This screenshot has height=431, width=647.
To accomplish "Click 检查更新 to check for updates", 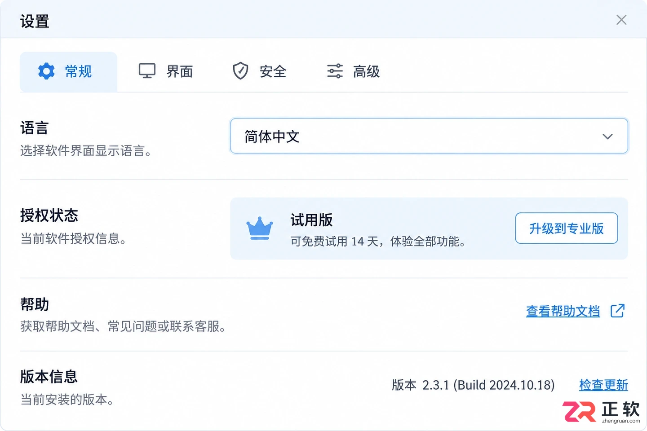I will (603, 385).
